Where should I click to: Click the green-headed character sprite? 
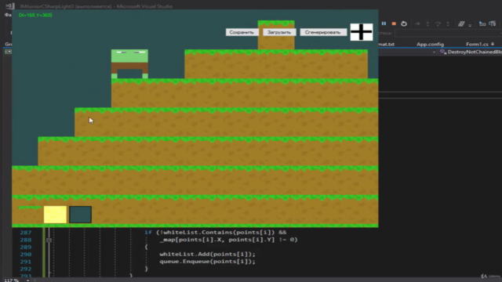129,64
